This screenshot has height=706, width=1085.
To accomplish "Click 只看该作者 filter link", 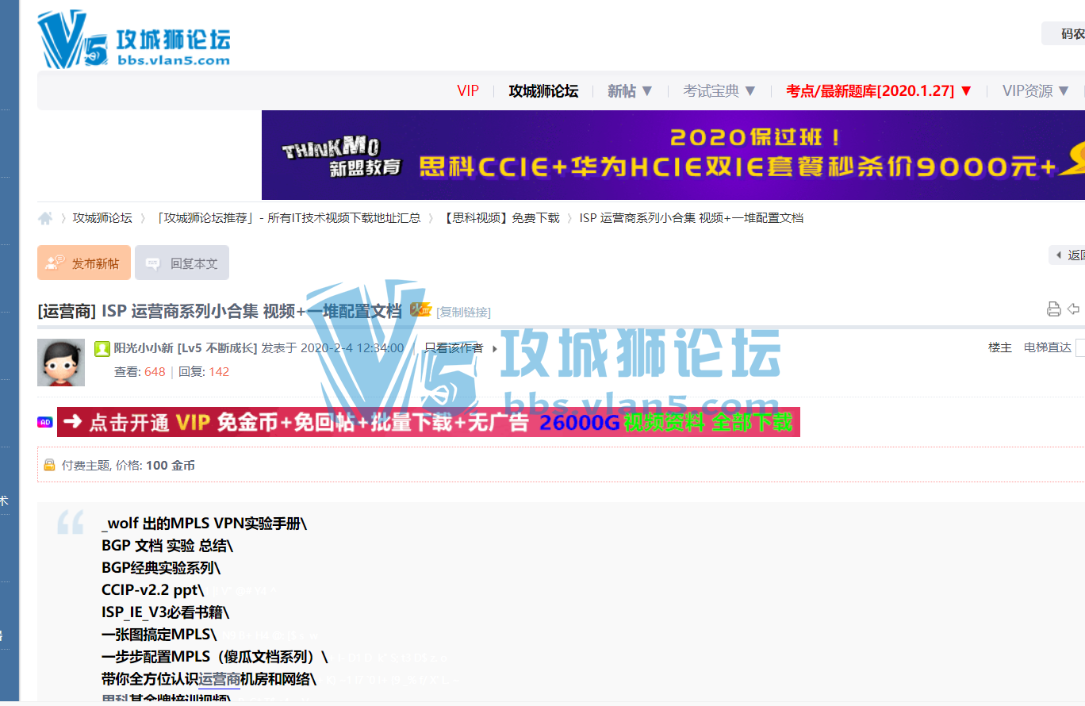I will (454, 347).
